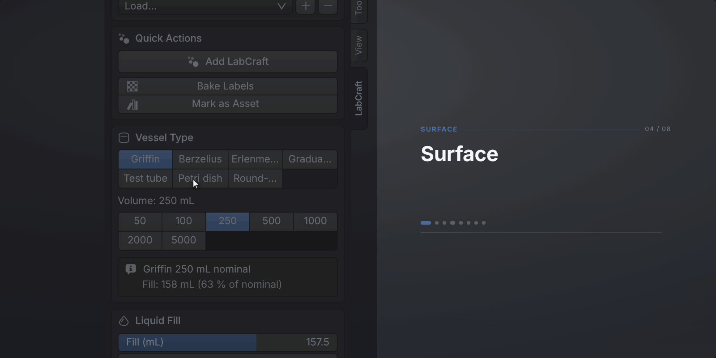Screen dimensions: 716x358
Task: Click the Add LabCraft button
Action: pyautogui.click(x=228, y=62)
